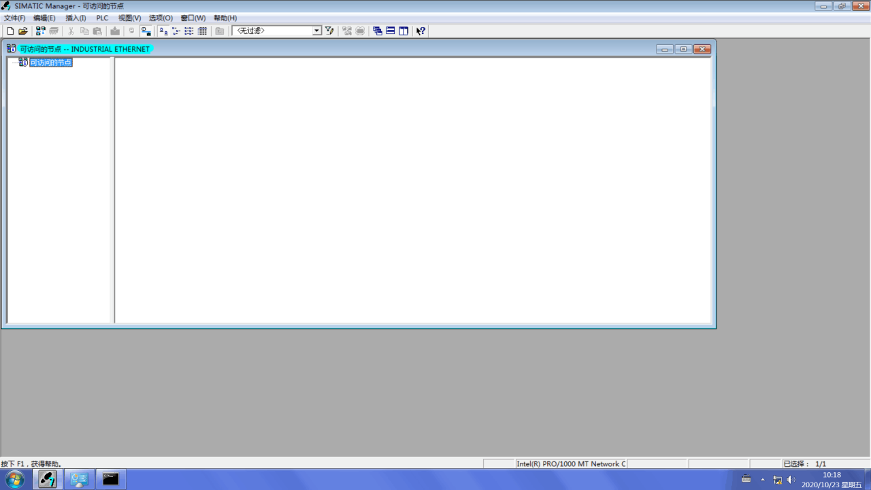Click the Copy toolbar icon
871x490 pixels.
click(84, 31)
